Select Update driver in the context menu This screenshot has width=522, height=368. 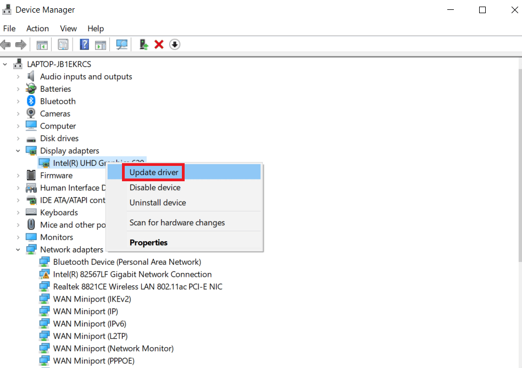(x=153, y=171)
